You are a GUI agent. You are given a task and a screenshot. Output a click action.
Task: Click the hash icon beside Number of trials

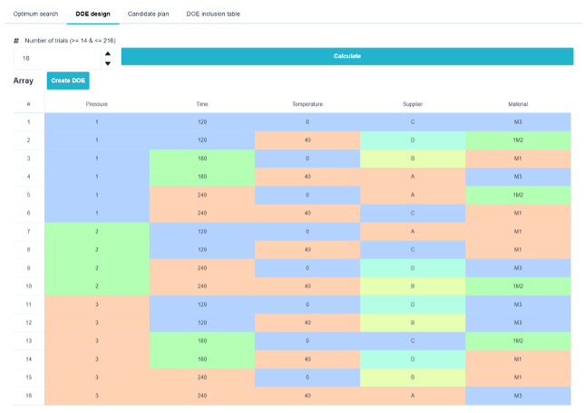(16, 41)
